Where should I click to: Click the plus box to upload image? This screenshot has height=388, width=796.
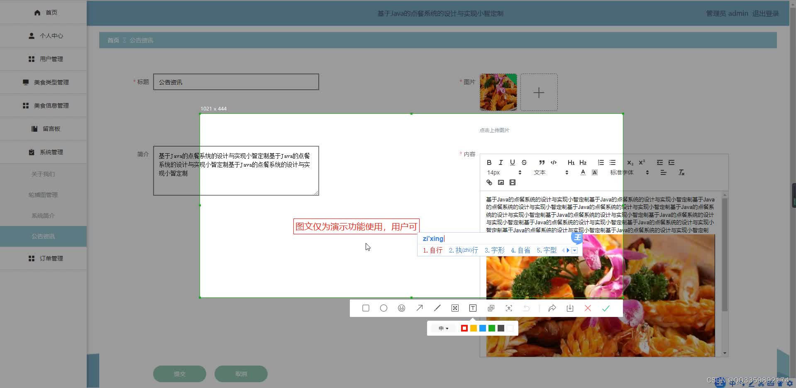click(539, 92)
